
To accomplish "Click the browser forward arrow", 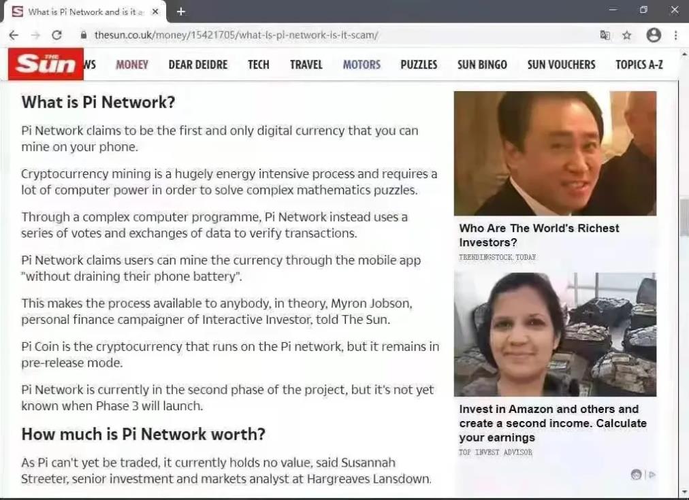I will tap(35, 35).
